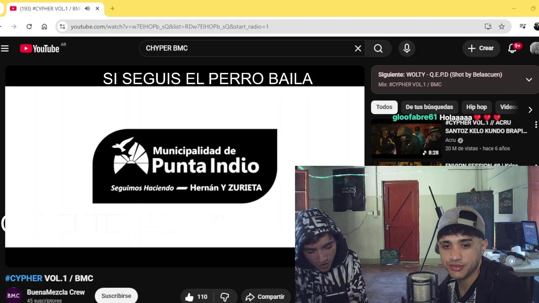Open a new browser tab
This screenshot has height=303, width=539.
pyautogui.click(x=112, y=8)
